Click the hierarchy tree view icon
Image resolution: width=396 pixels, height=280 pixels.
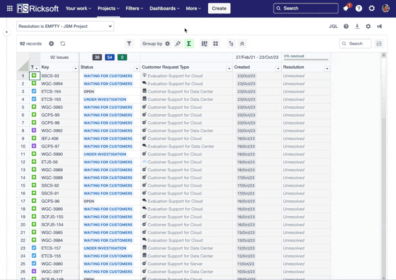(231, 44)
